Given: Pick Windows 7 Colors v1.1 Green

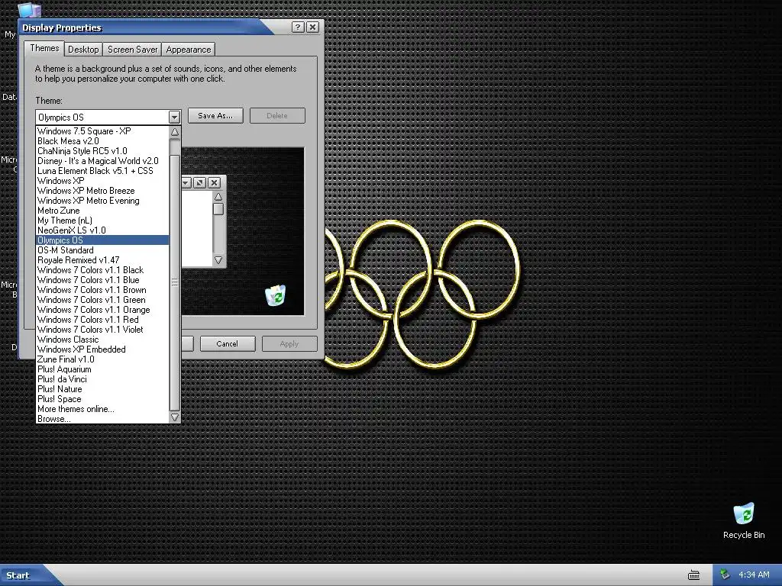Looking at the screenshot, I should pyautogui.click(x=102, y=300).
